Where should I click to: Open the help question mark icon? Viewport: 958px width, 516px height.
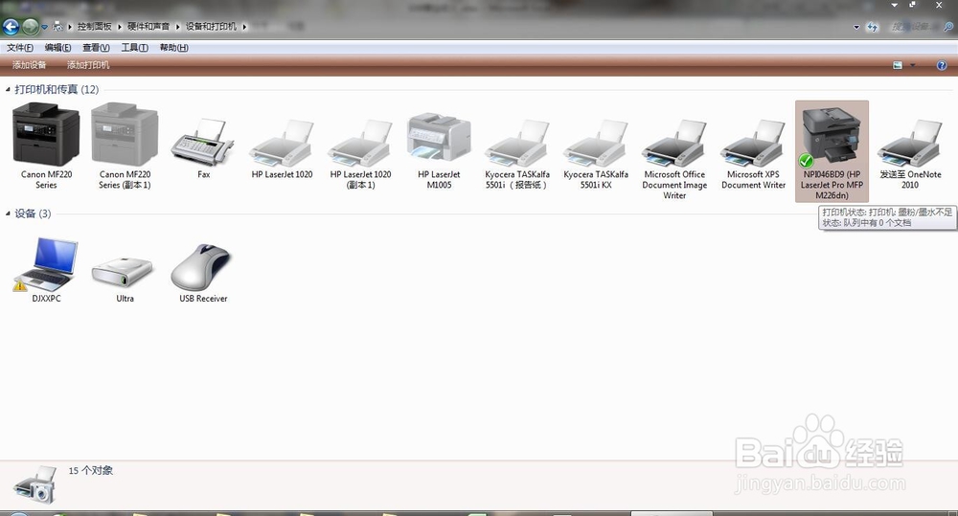pyautogui.click(x=942, y=65)
